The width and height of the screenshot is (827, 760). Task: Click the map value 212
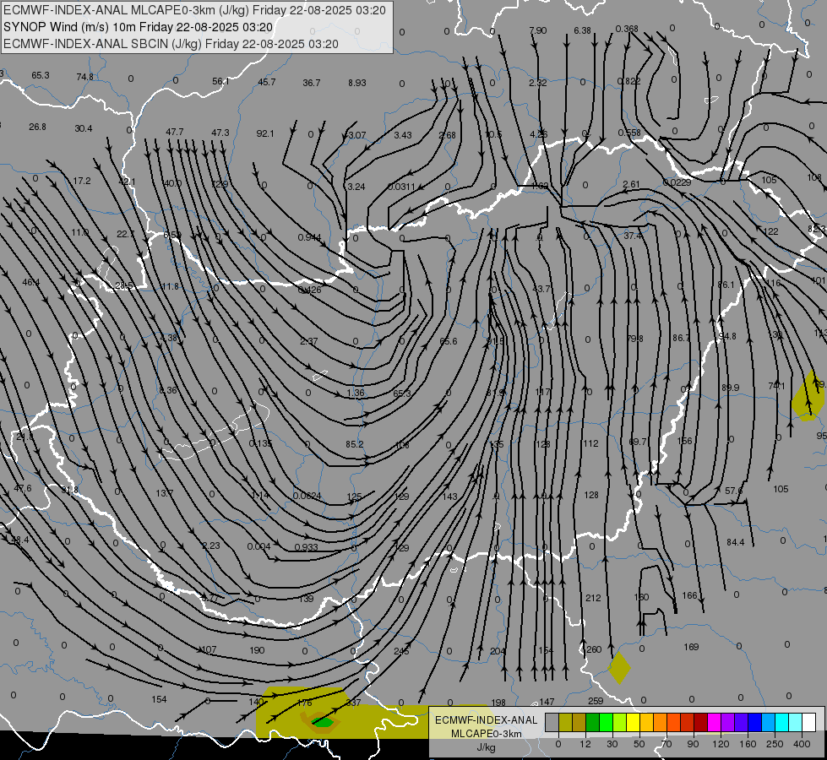click(593, 598)
